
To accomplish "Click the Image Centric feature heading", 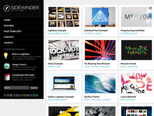I will coord(19,65).
